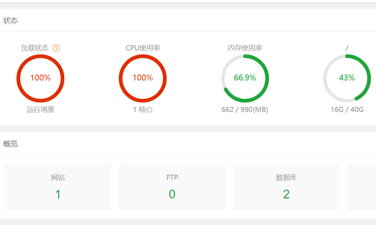Click the 网站 count number 1
The height and width of the screenshot is (225, 376).
[x=58, y=194]
